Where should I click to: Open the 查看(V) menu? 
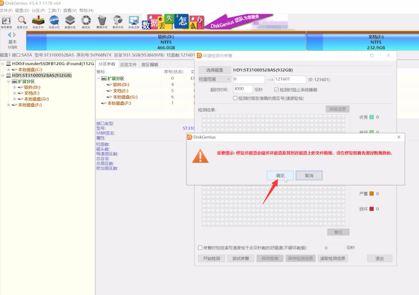pyautogui.click(x=70, y=10)
